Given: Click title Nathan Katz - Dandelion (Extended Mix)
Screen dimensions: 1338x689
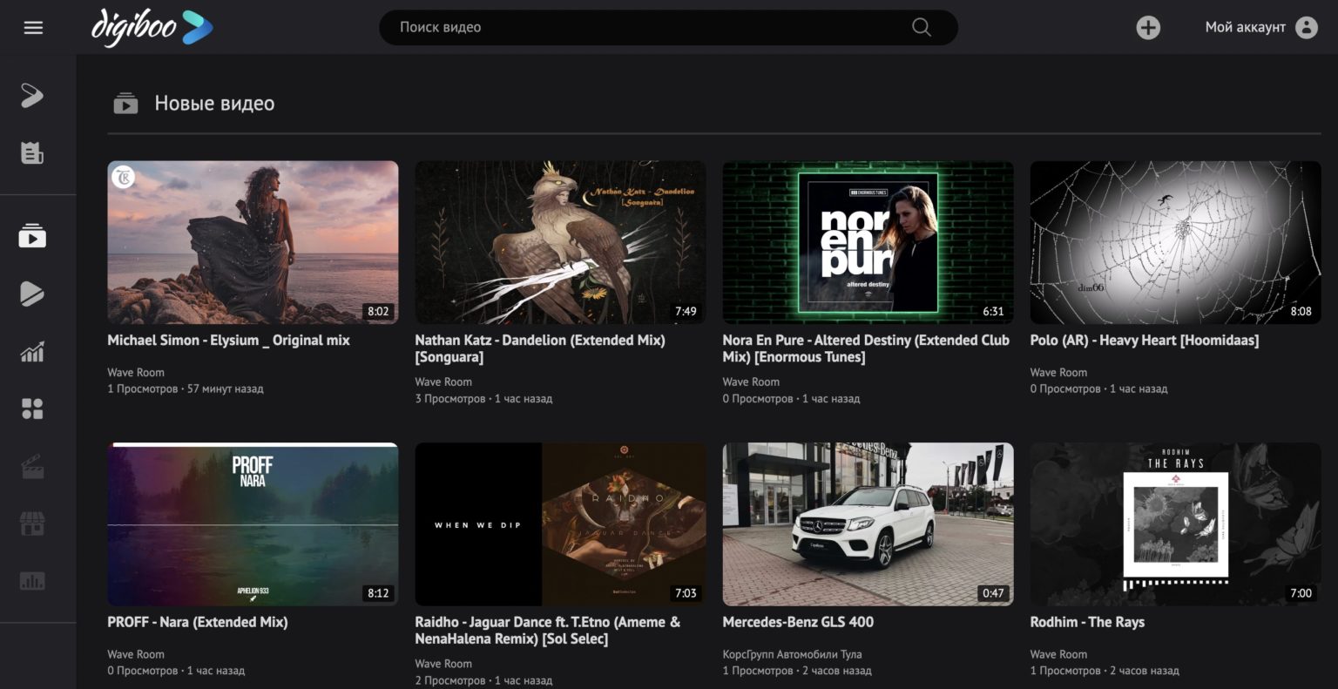Looking at the screenshot, I should coord(540,348).
